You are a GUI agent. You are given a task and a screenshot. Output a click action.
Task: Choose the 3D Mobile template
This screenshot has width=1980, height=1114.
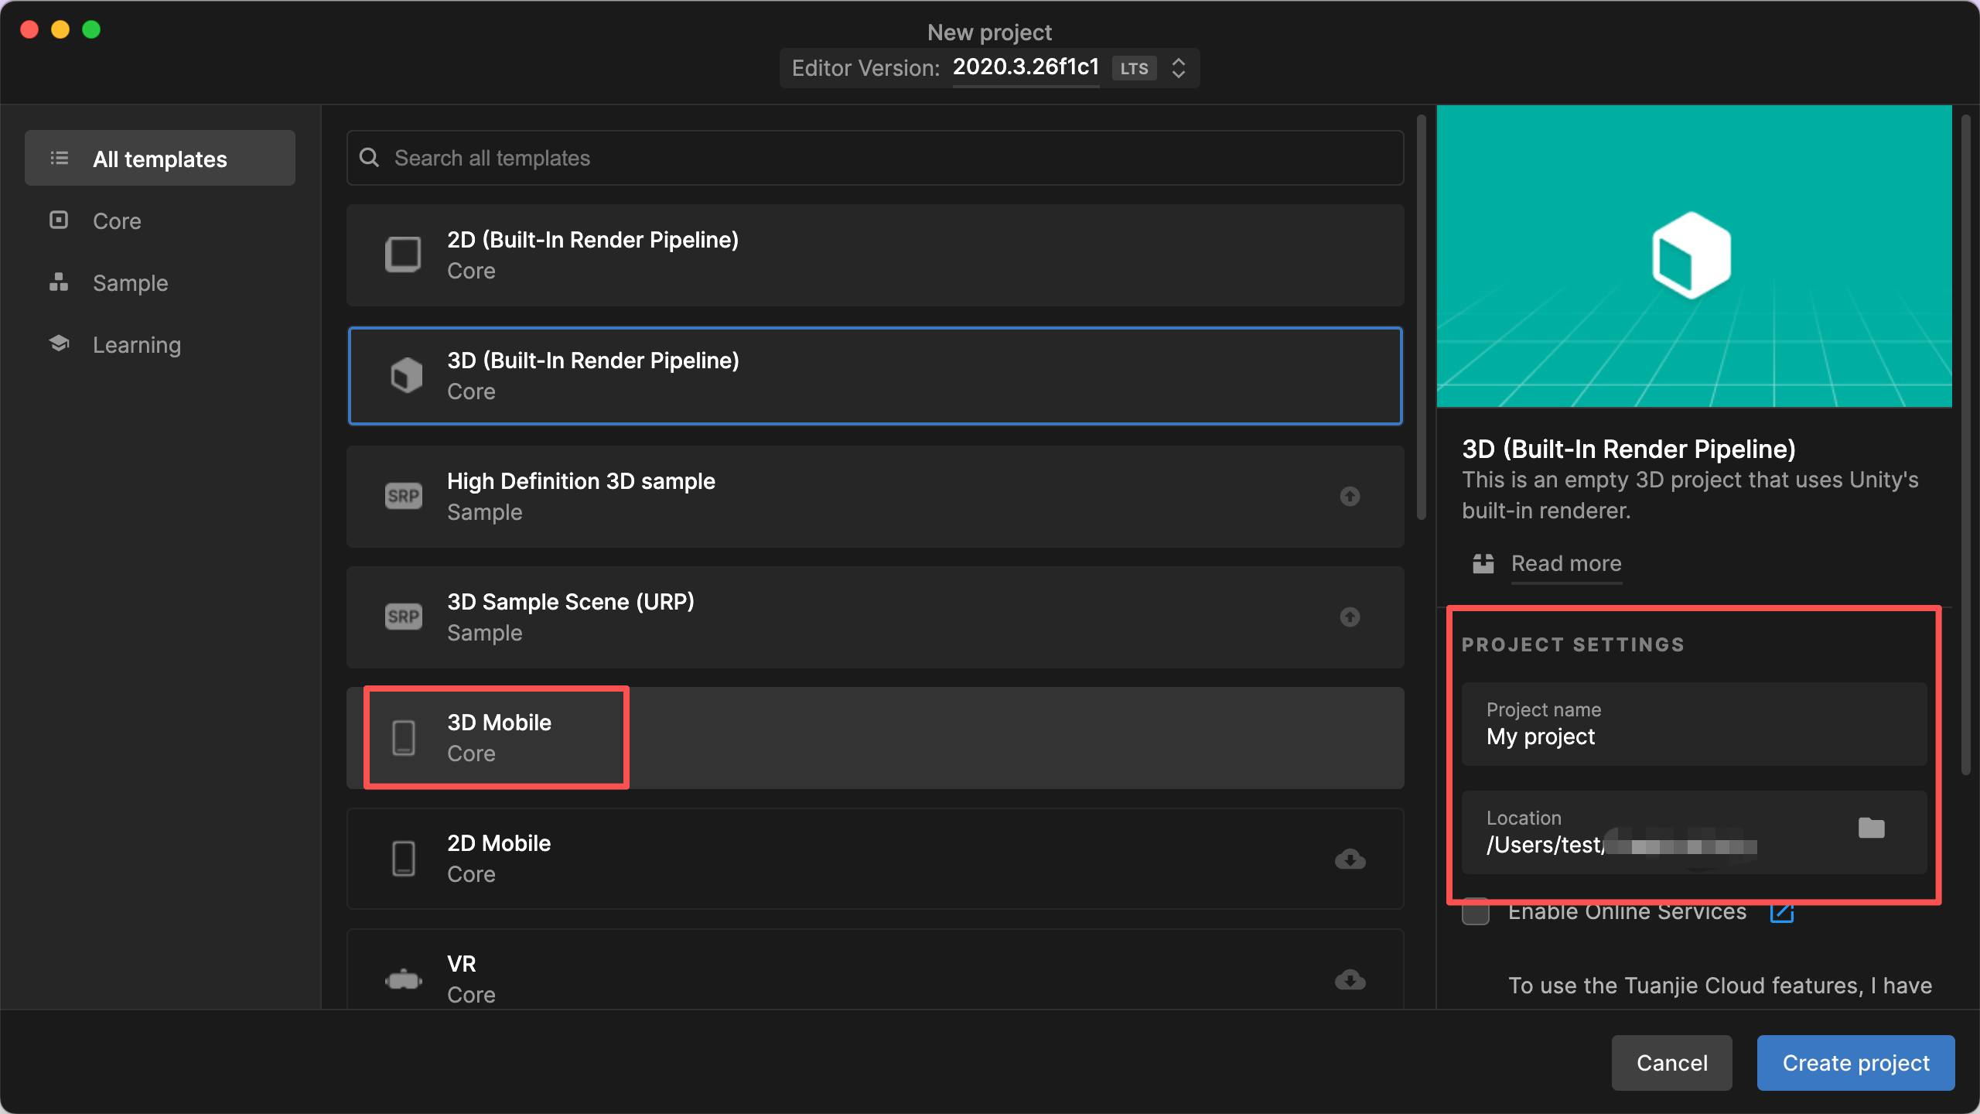pyautogui.click(x=875, y=738)
